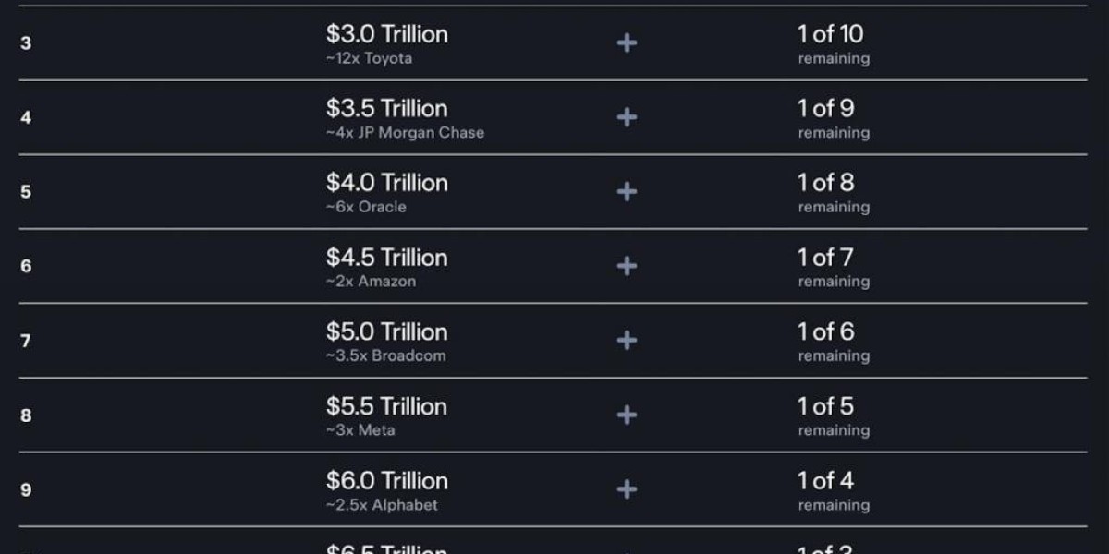
Task: Click the "~3.5x Broadcom" comparison label
Action: point(385,355)
